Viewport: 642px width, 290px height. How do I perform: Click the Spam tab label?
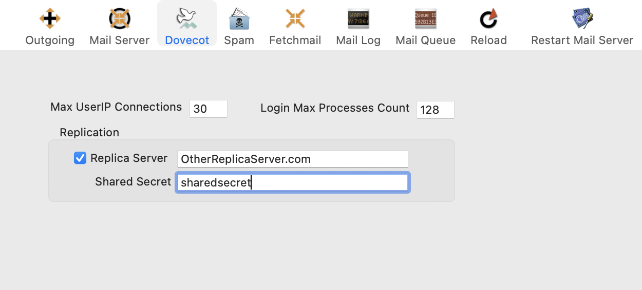[239, 40]
